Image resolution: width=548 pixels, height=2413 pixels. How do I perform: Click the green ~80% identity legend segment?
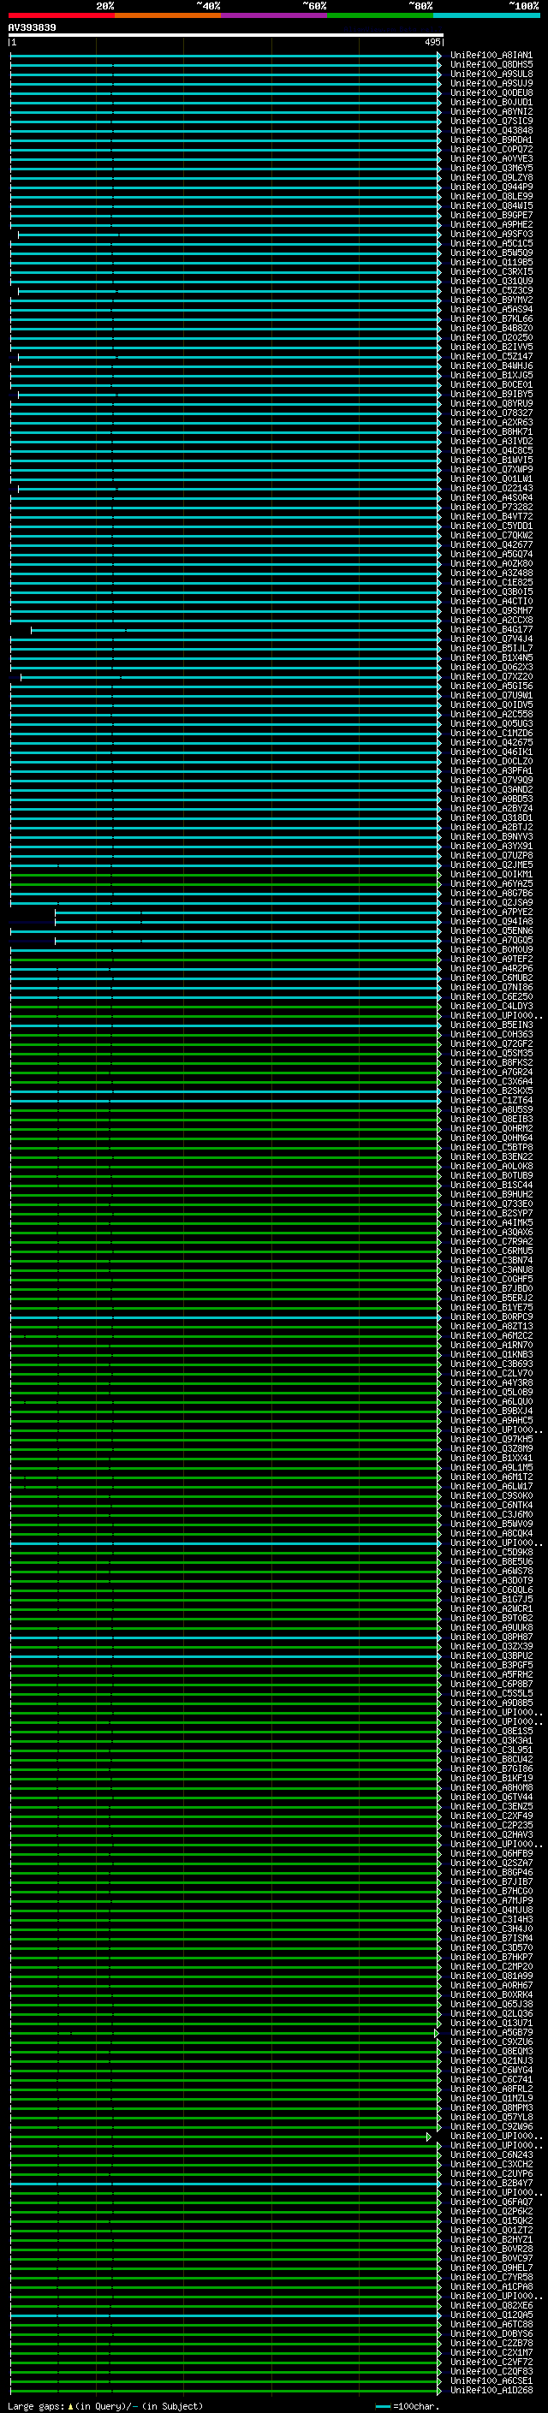[380, 15]
